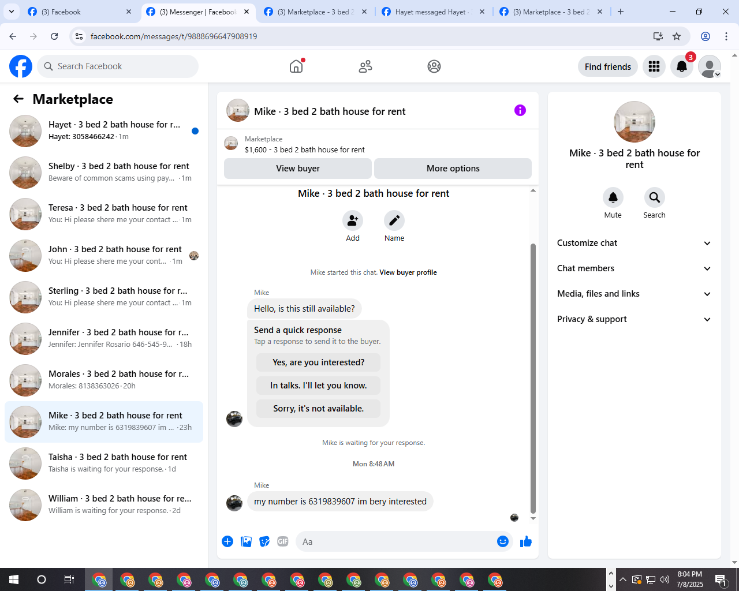Attach a photo using image icon
The width and height of the screenshot is (739, 591).
[246, 541]
